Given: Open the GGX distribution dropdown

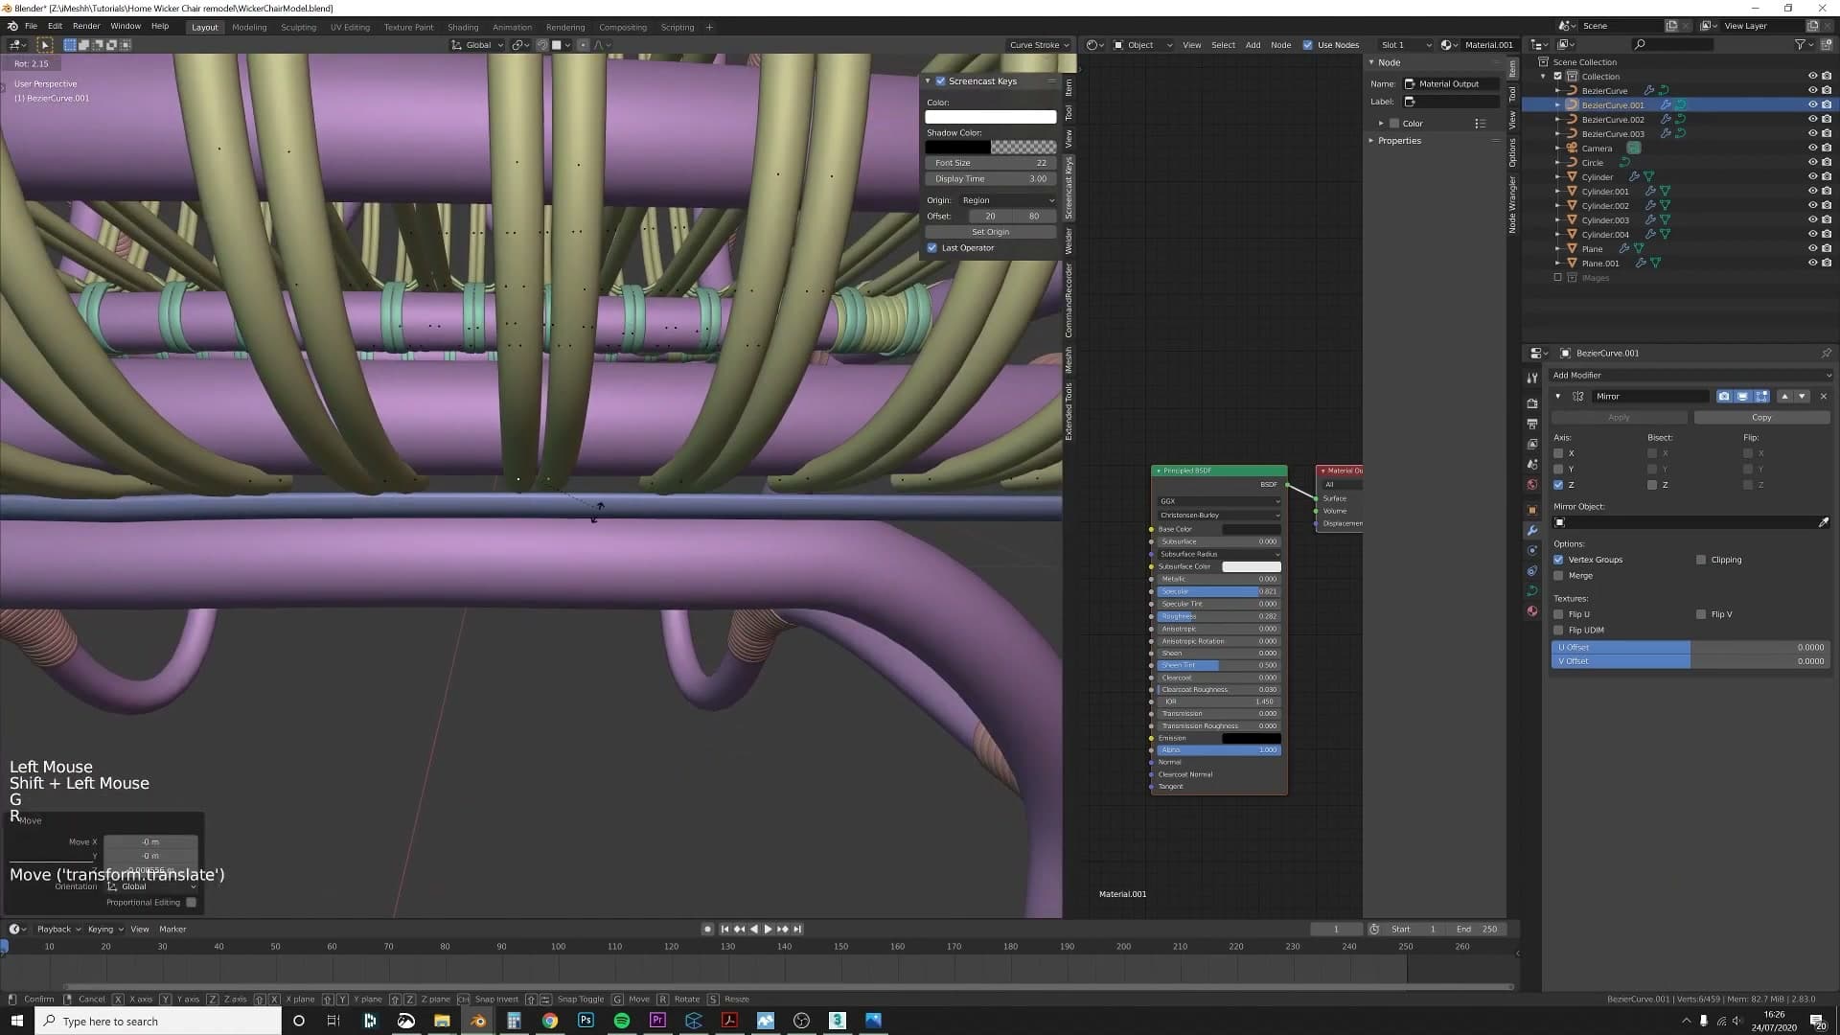Looking at the screenshot, I should tap(1219, 501).
